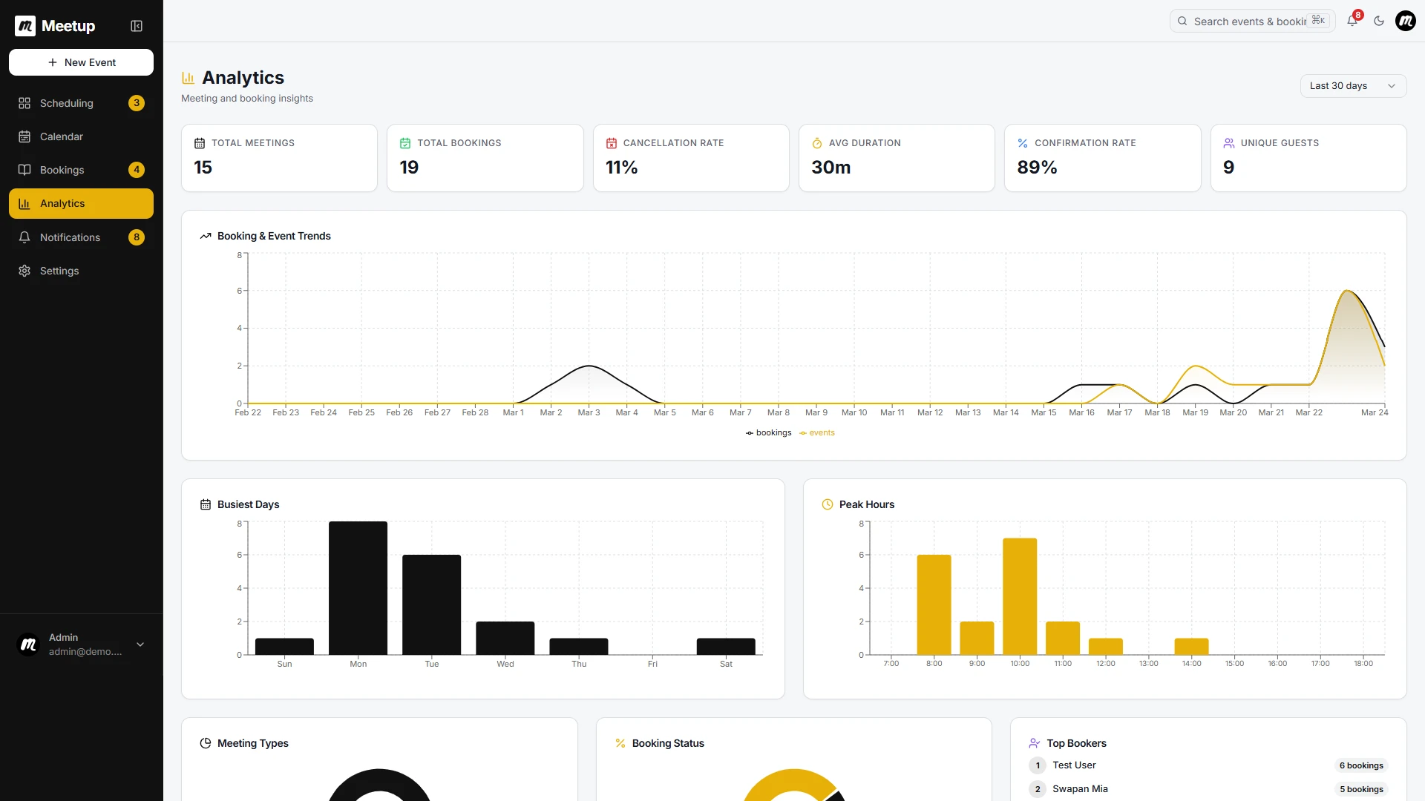Click the Test User top booker row

coord(1208,765)
